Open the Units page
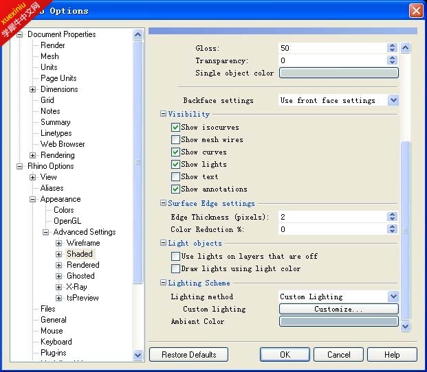This screenshot has width=427, height=372. coord(49,67)
